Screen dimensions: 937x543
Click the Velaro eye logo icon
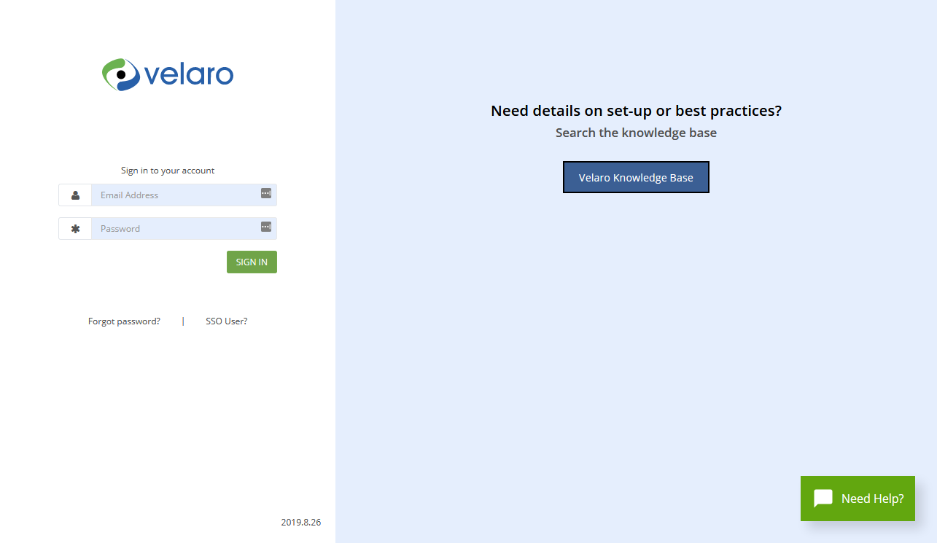coord(120,74)
